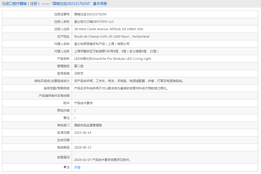Select the 产品在牙科临床 intended-use text
This screenshot has height=174, width=261.
pyautogui.click(x=121, y=88)
